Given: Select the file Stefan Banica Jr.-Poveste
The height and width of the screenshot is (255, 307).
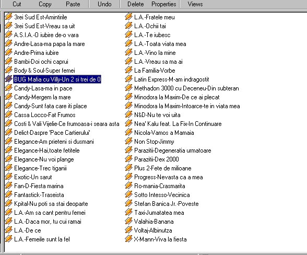Looking at the screenshot, I should [167, 204].
